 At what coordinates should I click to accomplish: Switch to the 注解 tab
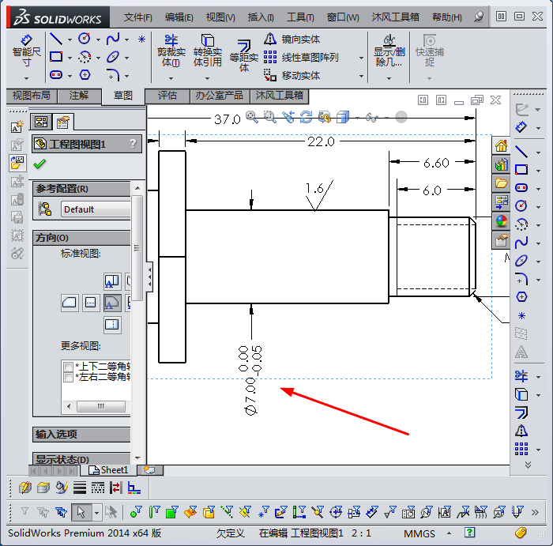(79, 96)
